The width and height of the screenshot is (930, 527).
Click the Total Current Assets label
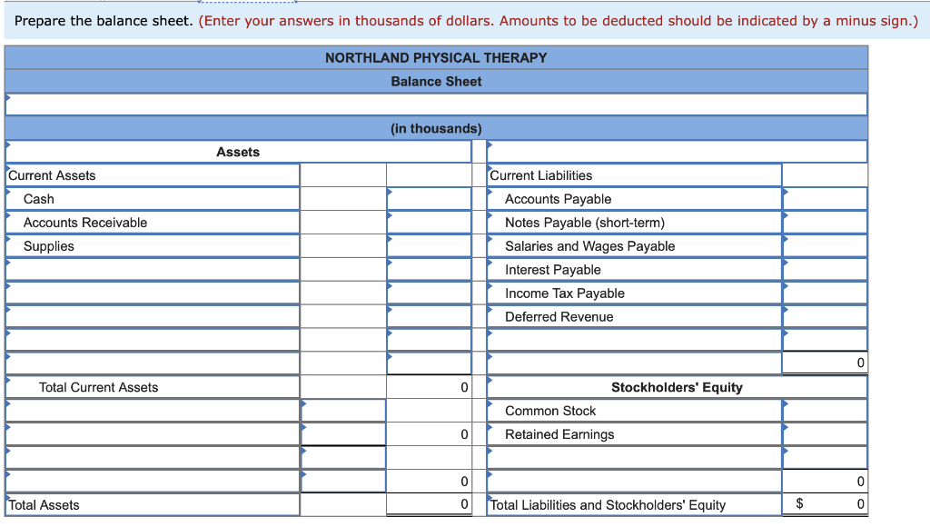(98, 388)
